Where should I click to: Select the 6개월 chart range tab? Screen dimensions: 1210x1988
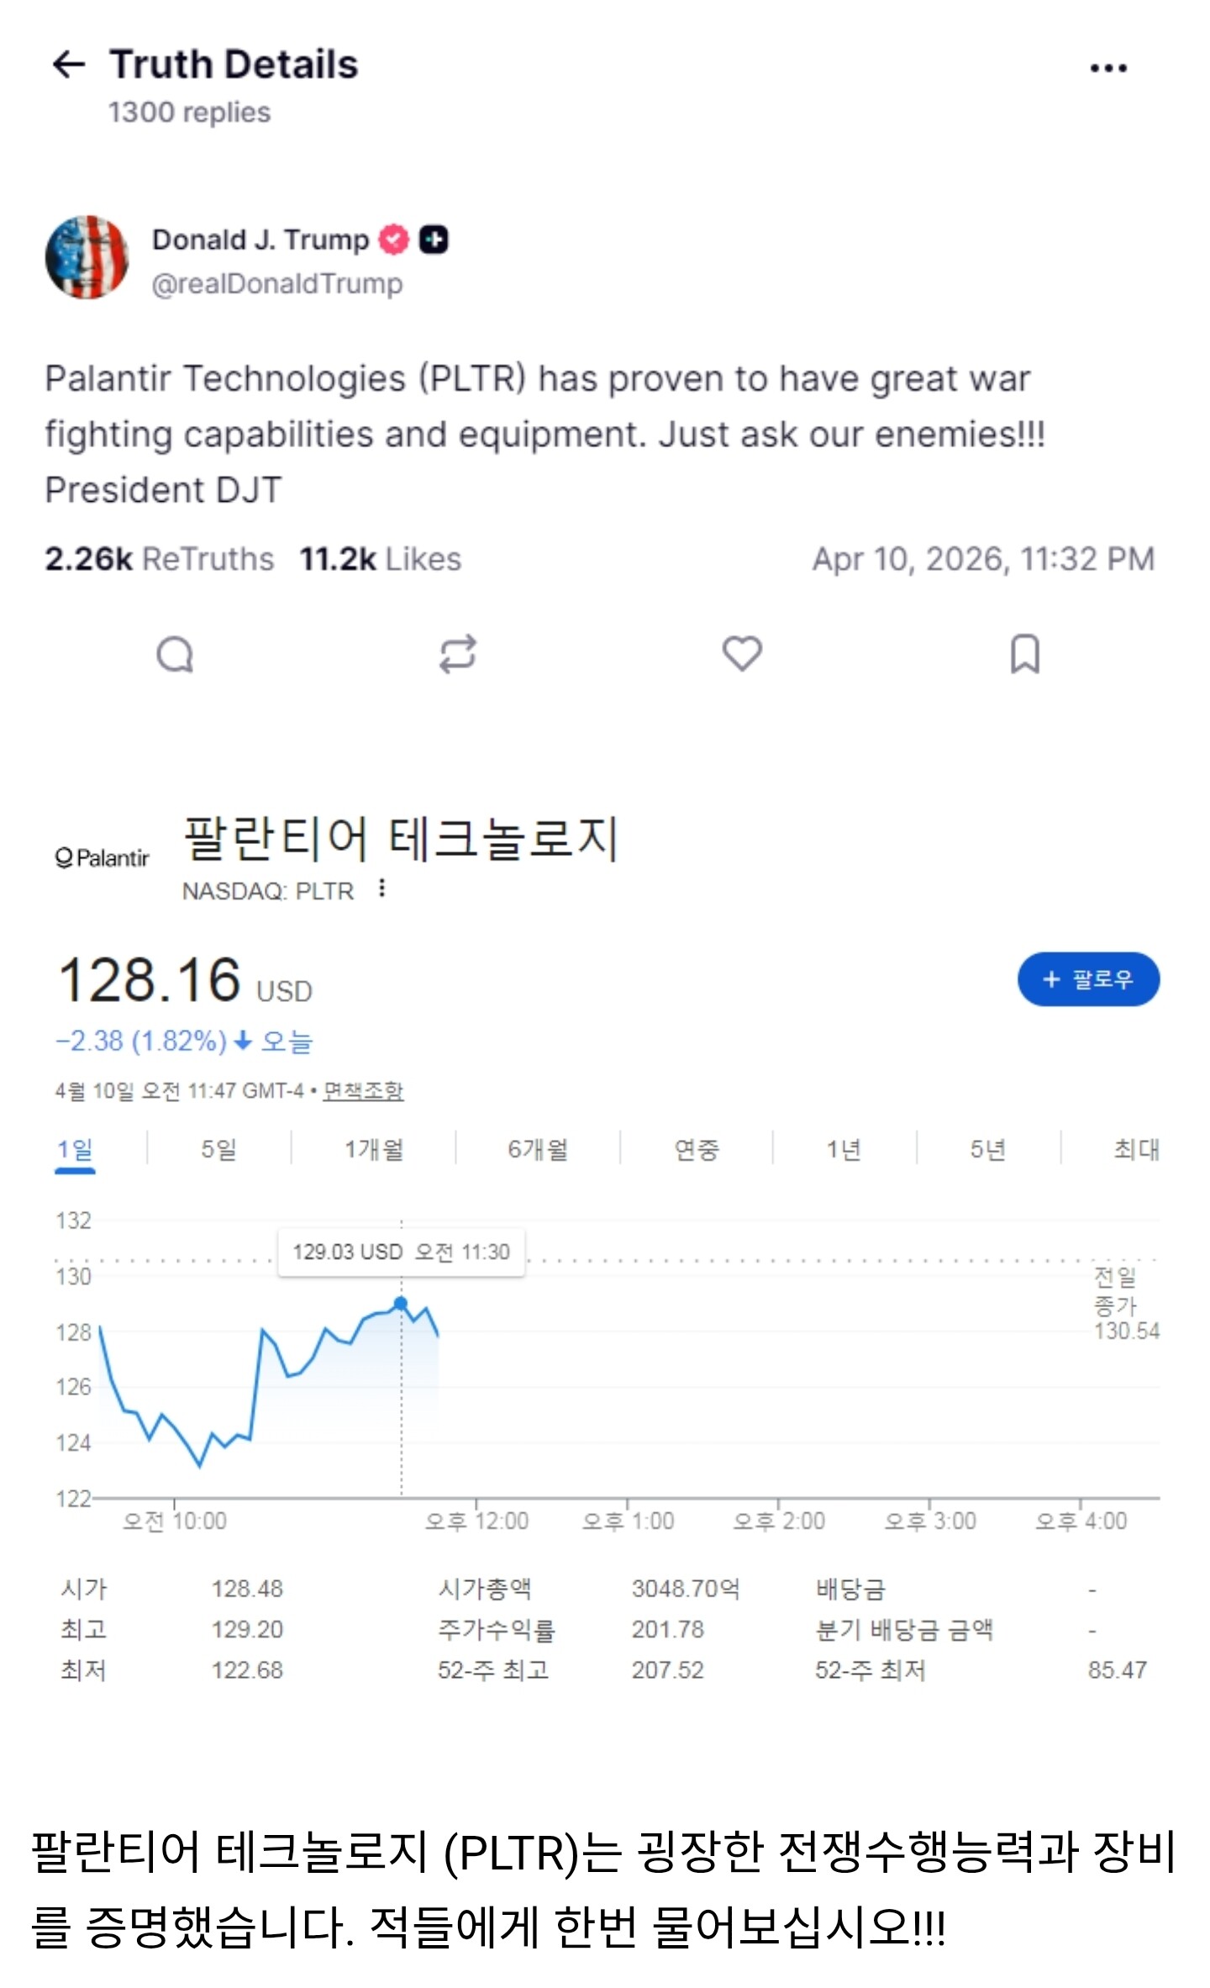tap(538, 1149)
